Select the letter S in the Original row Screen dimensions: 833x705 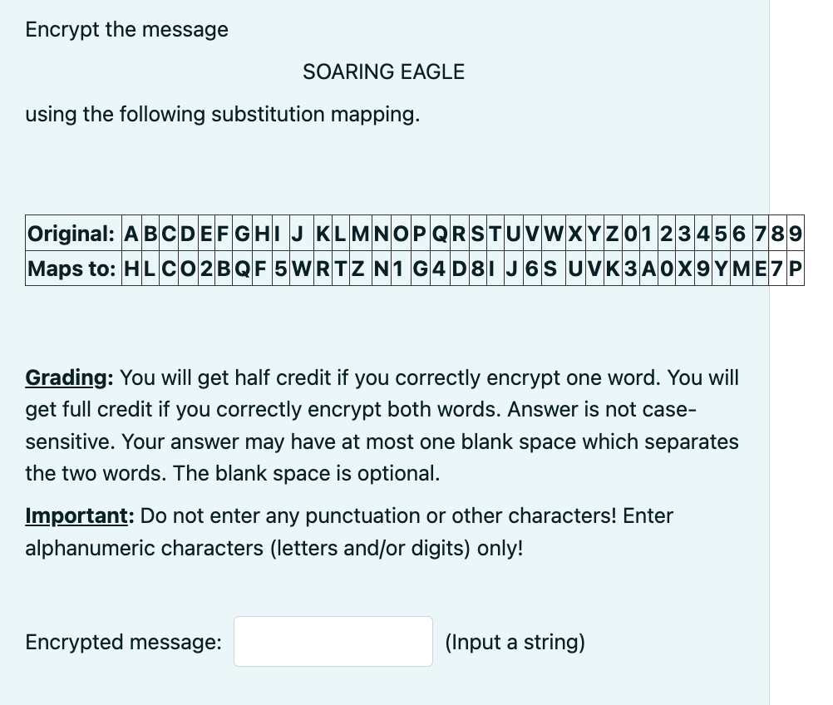click(476, 234)
